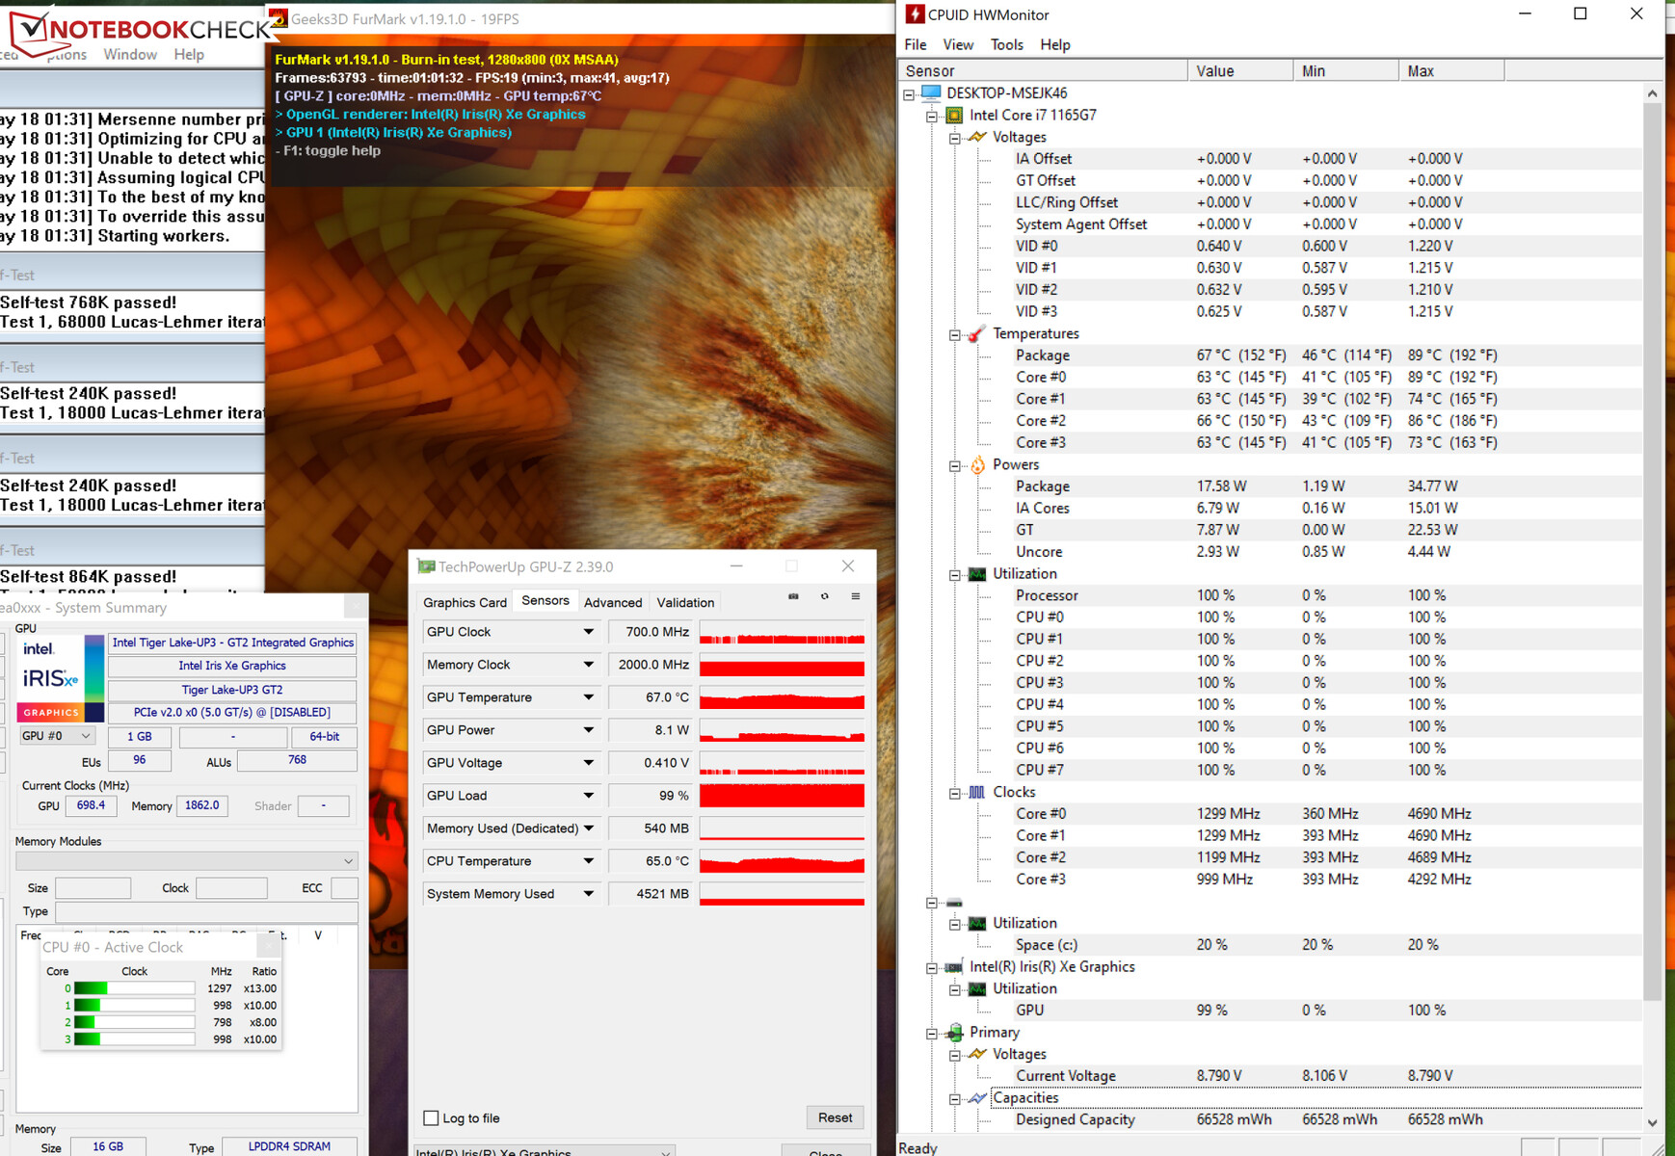Open the Tools menu in HWMonitor
Viewport: 1675px width, 1156px height.
click(1006, 44)
